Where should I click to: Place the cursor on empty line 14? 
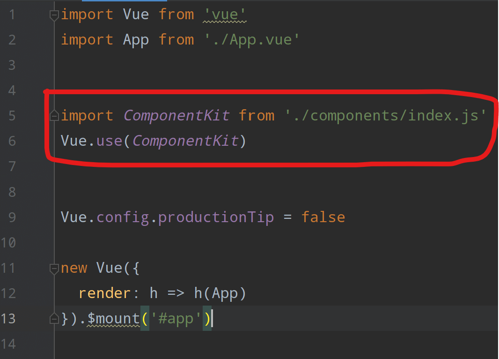pos(234,344)
